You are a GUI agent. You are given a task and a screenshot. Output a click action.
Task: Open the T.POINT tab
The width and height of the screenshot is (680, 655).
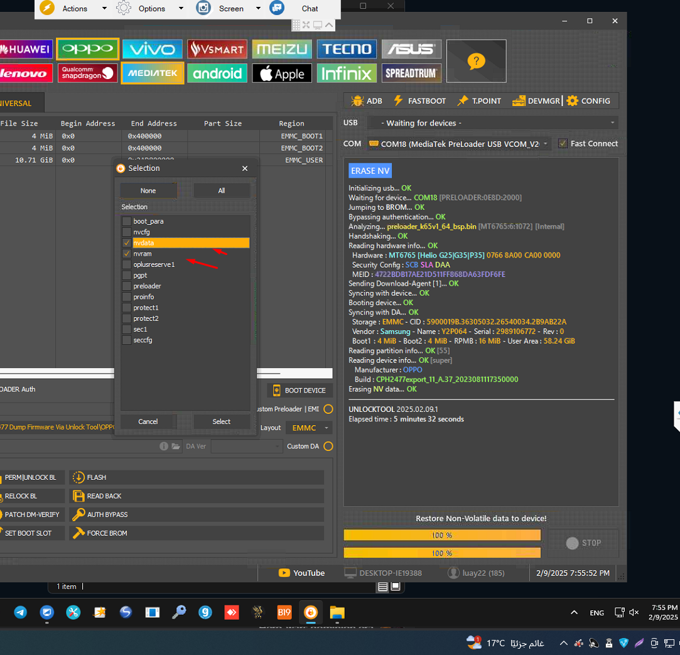479,101
